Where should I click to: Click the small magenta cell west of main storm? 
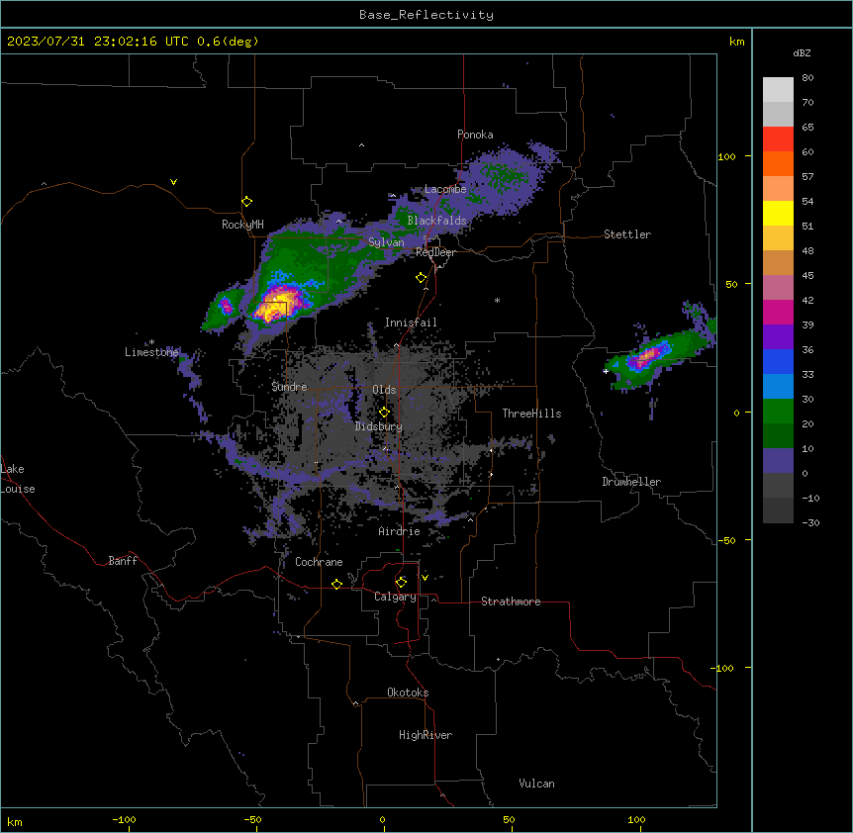tap(226, 306)
